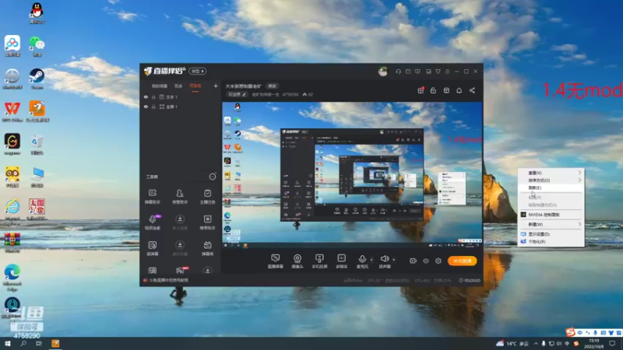Viewport: 623px width, 350px height.
Task: Expand 排序方式(O) submenu arrow
Action: pos(579,180)
